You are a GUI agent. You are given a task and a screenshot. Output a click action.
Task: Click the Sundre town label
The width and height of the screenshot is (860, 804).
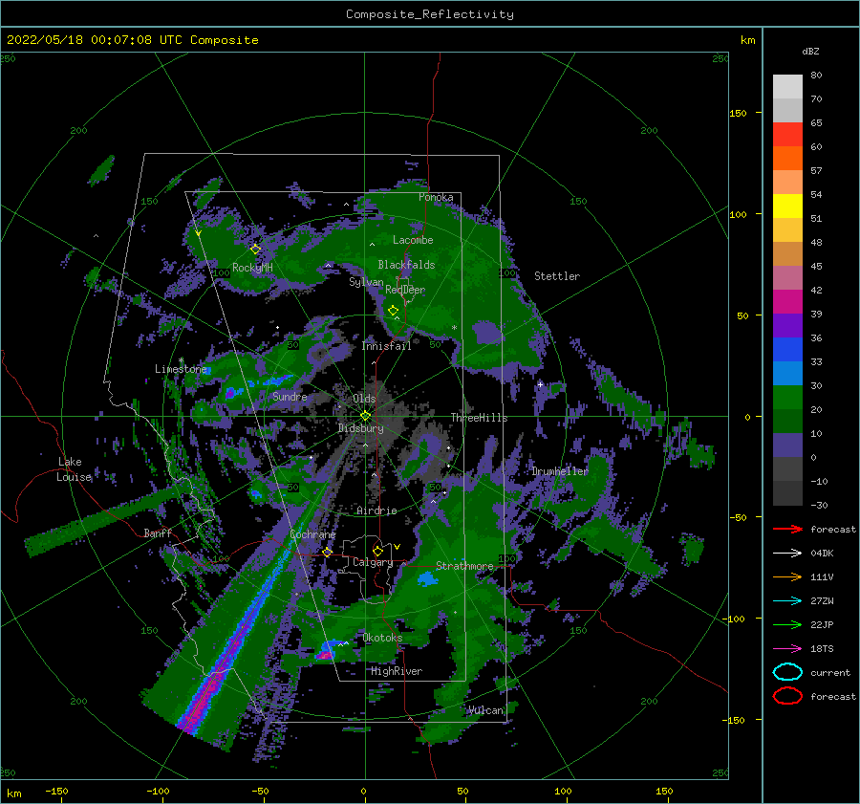click(290, 396)
